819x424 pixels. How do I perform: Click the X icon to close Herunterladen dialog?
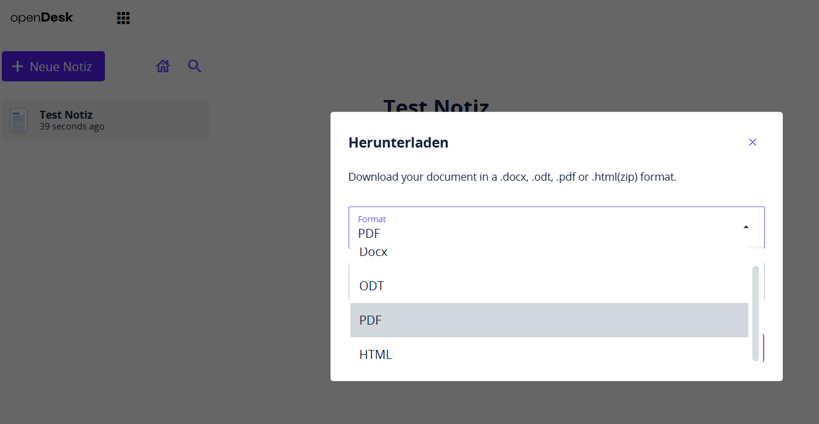point(752,142)
